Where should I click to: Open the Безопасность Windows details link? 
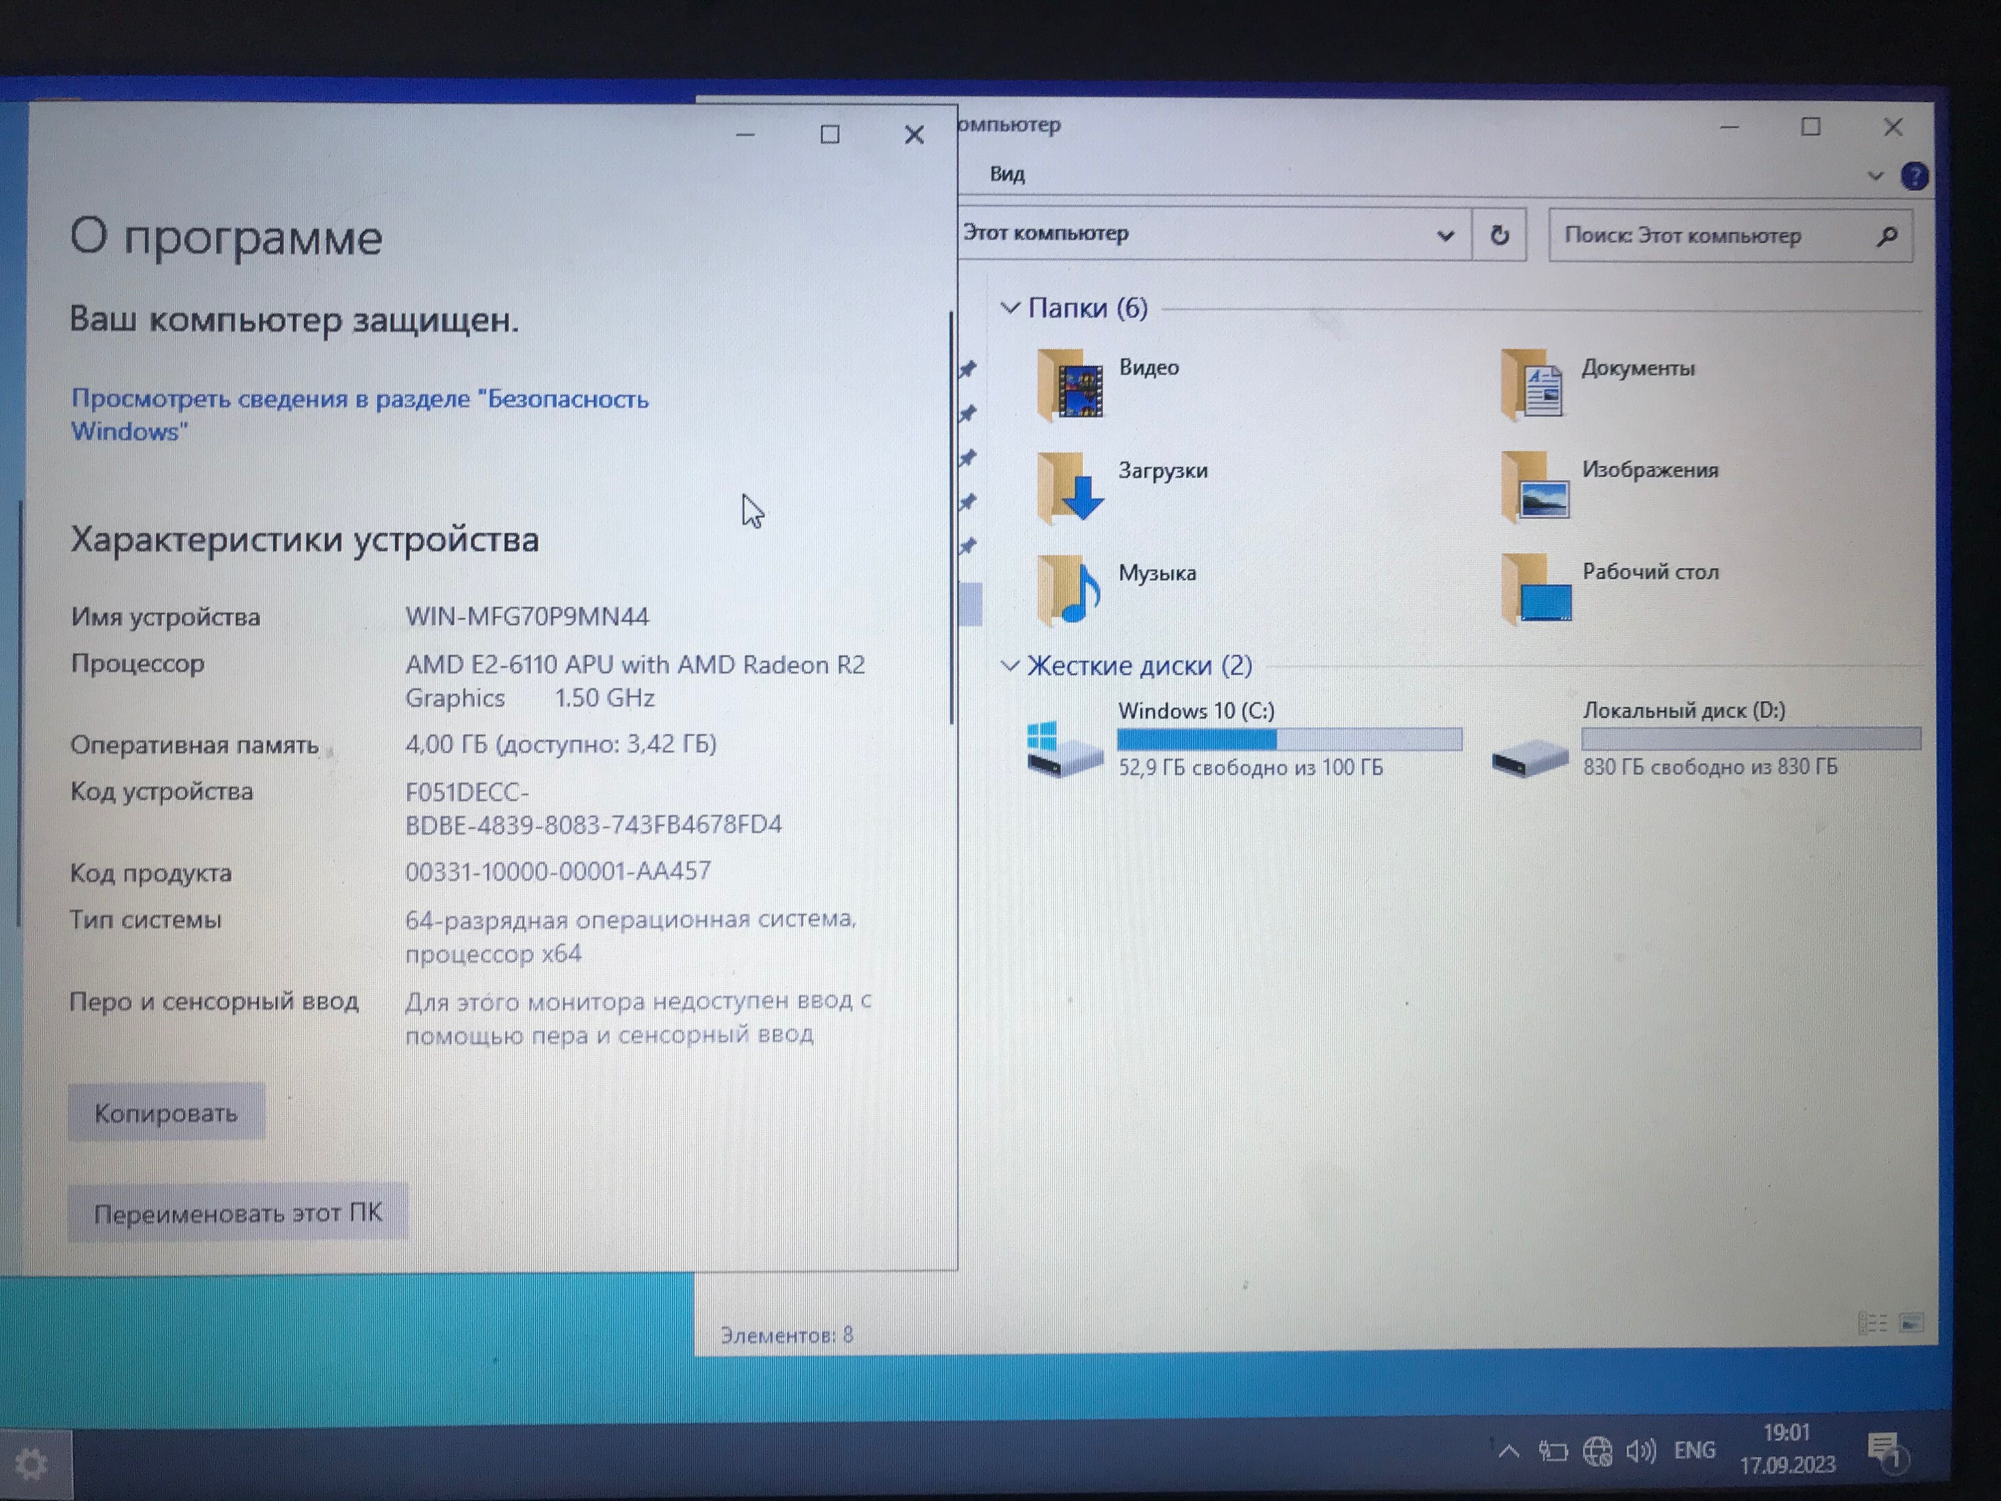click(x=360, y=414)
